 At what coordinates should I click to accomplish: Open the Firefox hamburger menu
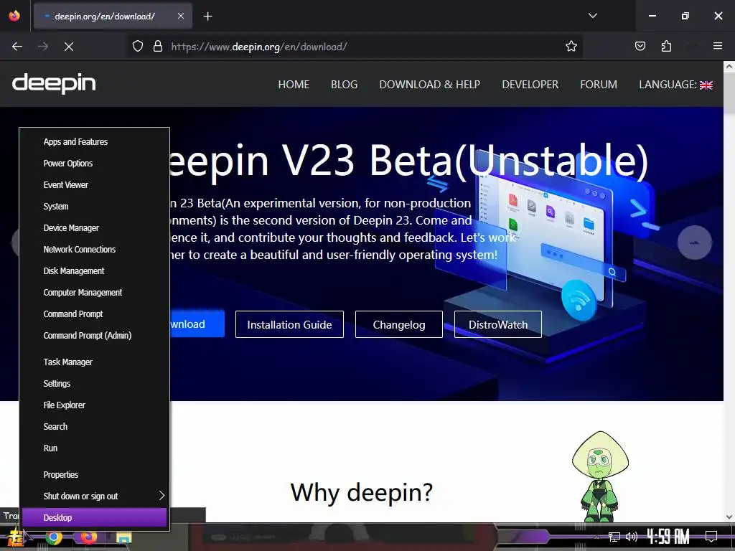click(718, 47)
